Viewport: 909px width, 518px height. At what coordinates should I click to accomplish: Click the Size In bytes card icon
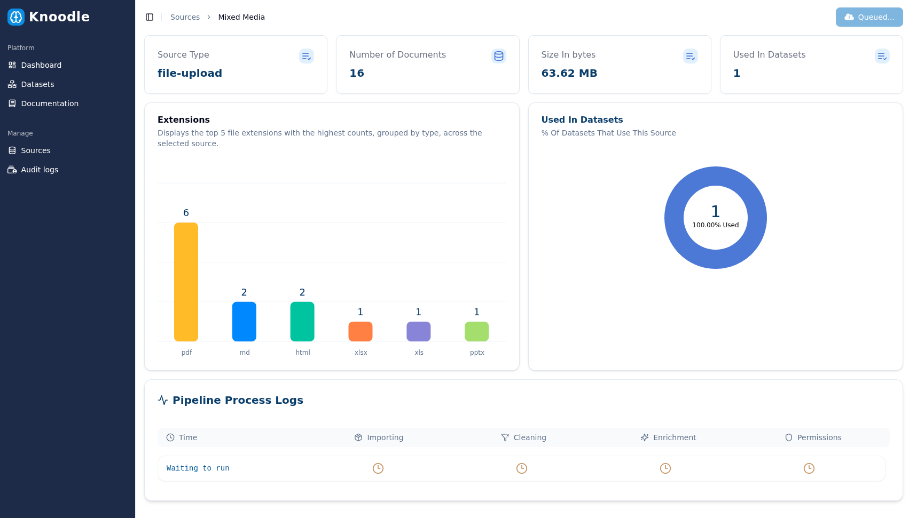(x=690, y=56)
